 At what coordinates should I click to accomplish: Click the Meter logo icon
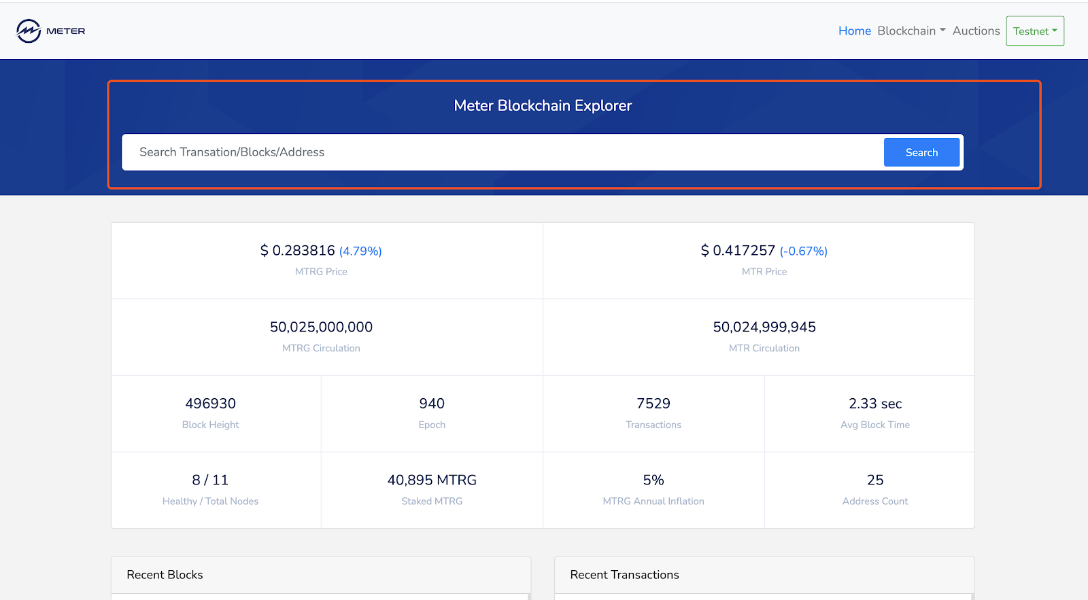click(29, 31)
